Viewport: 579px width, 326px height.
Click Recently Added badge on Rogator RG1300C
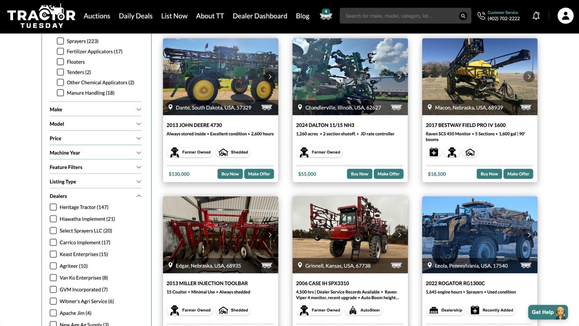[492, 310]
